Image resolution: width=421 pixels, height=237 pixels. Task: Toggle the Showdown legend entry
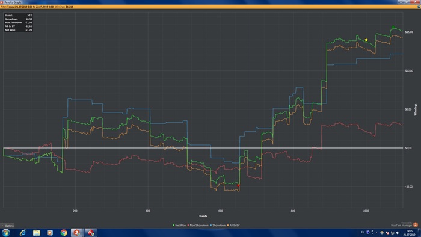coord(218,226)
